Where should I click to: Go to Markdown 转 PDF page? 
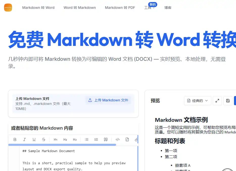(120, 8)
